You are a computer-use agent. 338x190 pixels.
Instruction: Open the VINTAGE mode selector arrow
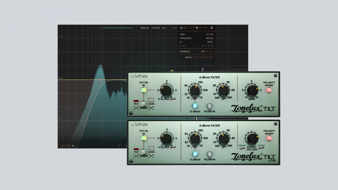pyautogui.click(x=73, y=146)
